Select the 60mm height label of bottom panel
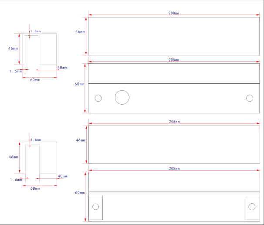Screen dimensions: 264x225 tap(80, 192)
